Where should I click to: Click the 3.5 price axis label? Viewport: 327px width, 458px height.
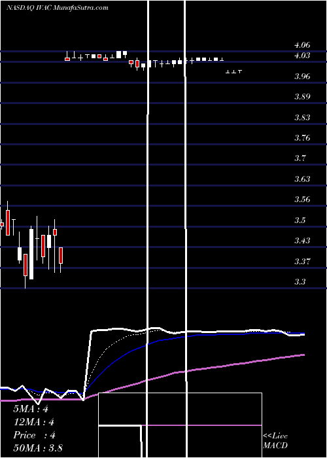(300, 220)
